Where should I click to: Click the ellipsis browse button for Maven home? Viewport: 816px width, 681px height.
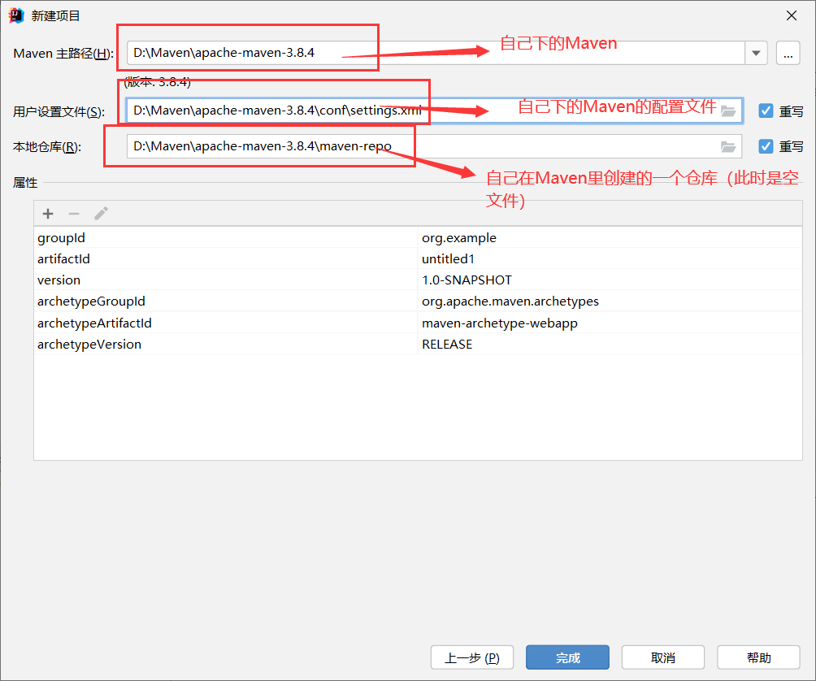pyautogui.click(x=788, y=53)
